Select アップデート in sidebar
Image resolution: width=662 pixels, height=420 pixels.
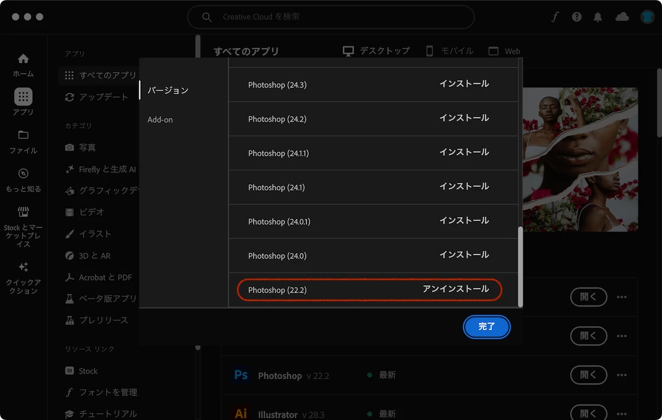(97, 97)
